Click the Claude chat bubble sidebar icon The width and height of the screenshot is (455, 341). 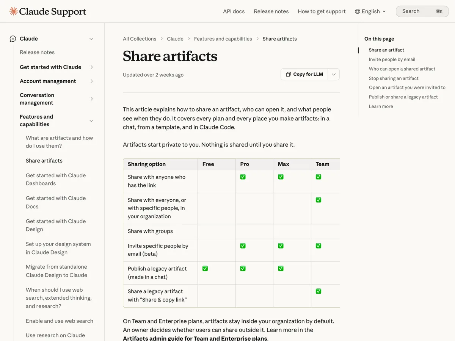13,39
